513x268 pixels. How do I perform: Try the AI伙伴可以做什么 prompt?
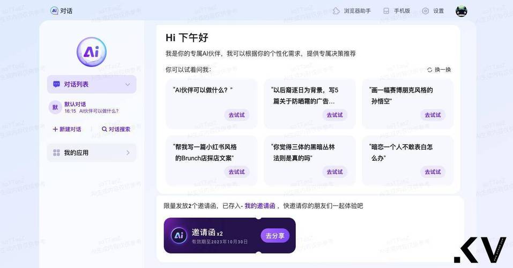point(236,115)
